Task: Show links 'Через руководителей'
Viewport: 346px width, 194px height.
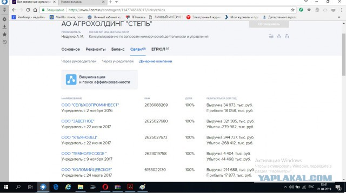Action: tap(79, 61)
